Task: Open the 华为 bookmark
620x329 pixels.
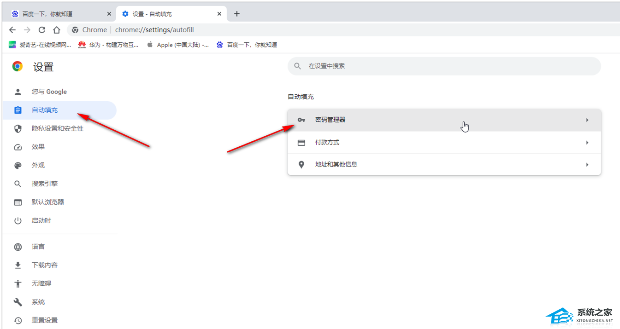Action: point(108,45)
